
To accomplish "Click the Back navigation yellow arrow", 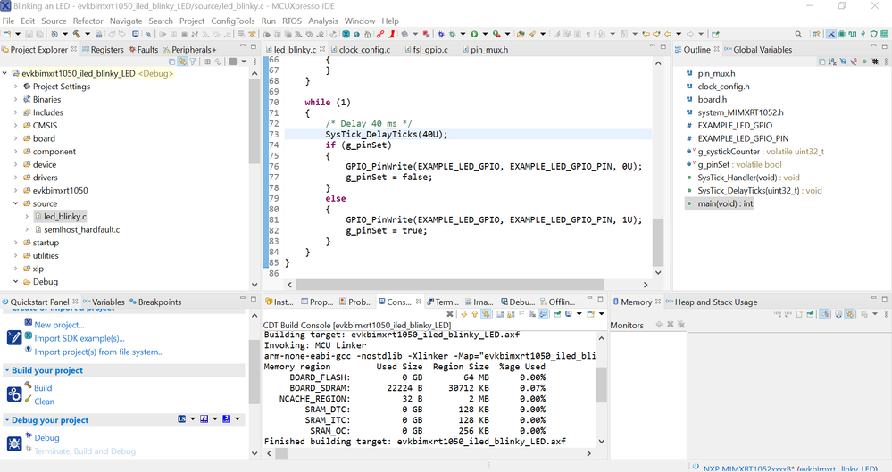I will pos(667,34).
